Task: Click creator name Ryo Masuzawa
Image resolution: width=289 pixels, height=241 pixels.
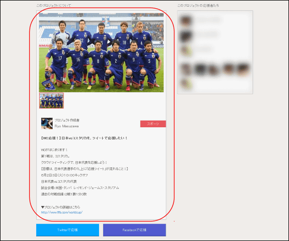Action: pyautogui.click(x=67, y=126)
